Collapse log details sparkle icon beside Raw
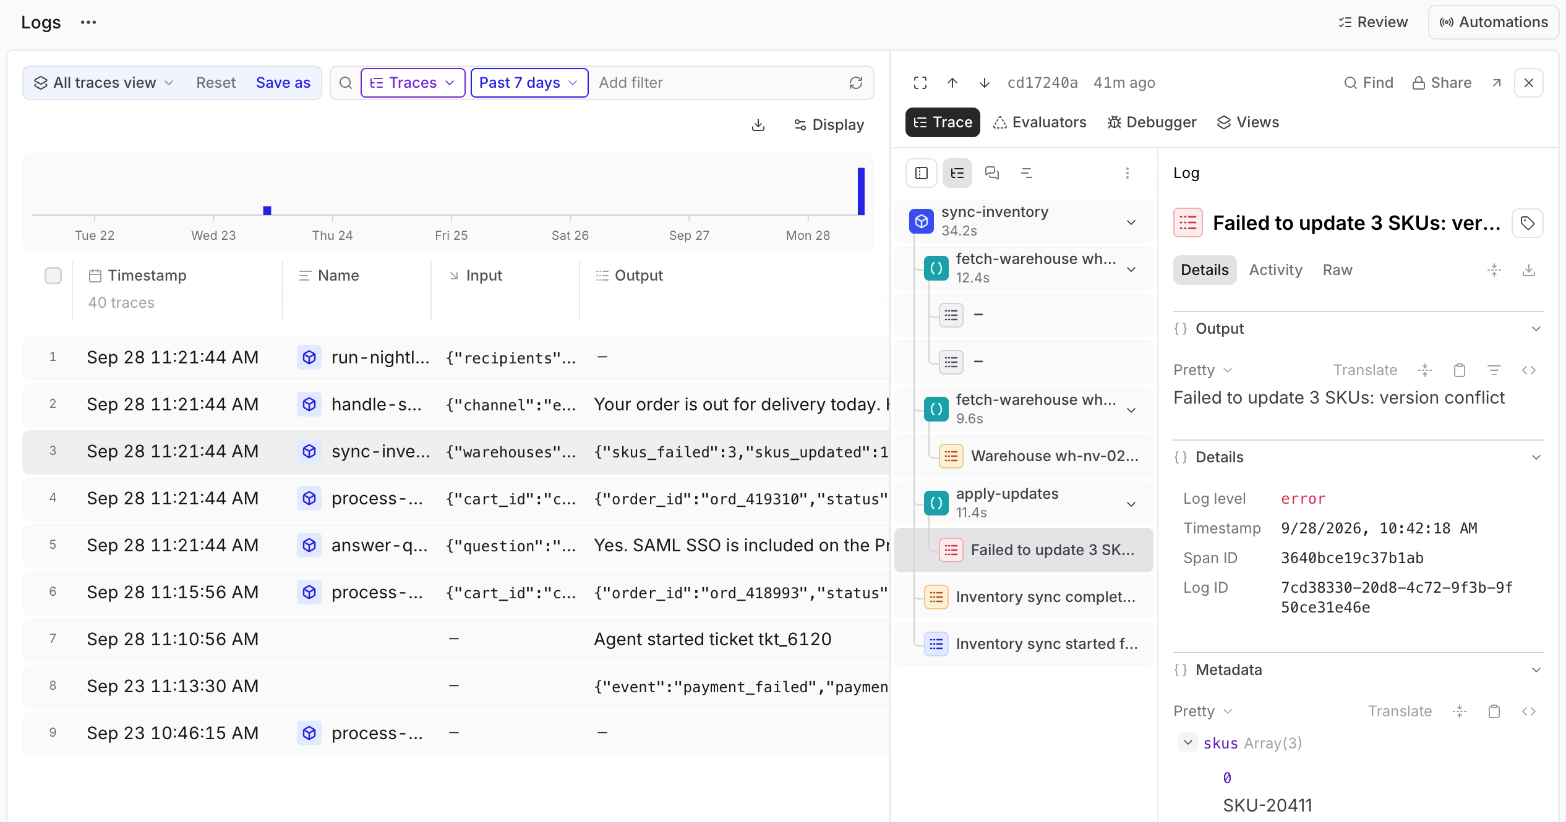The width and height of the screenshot is (1566, 822). 1494,270
